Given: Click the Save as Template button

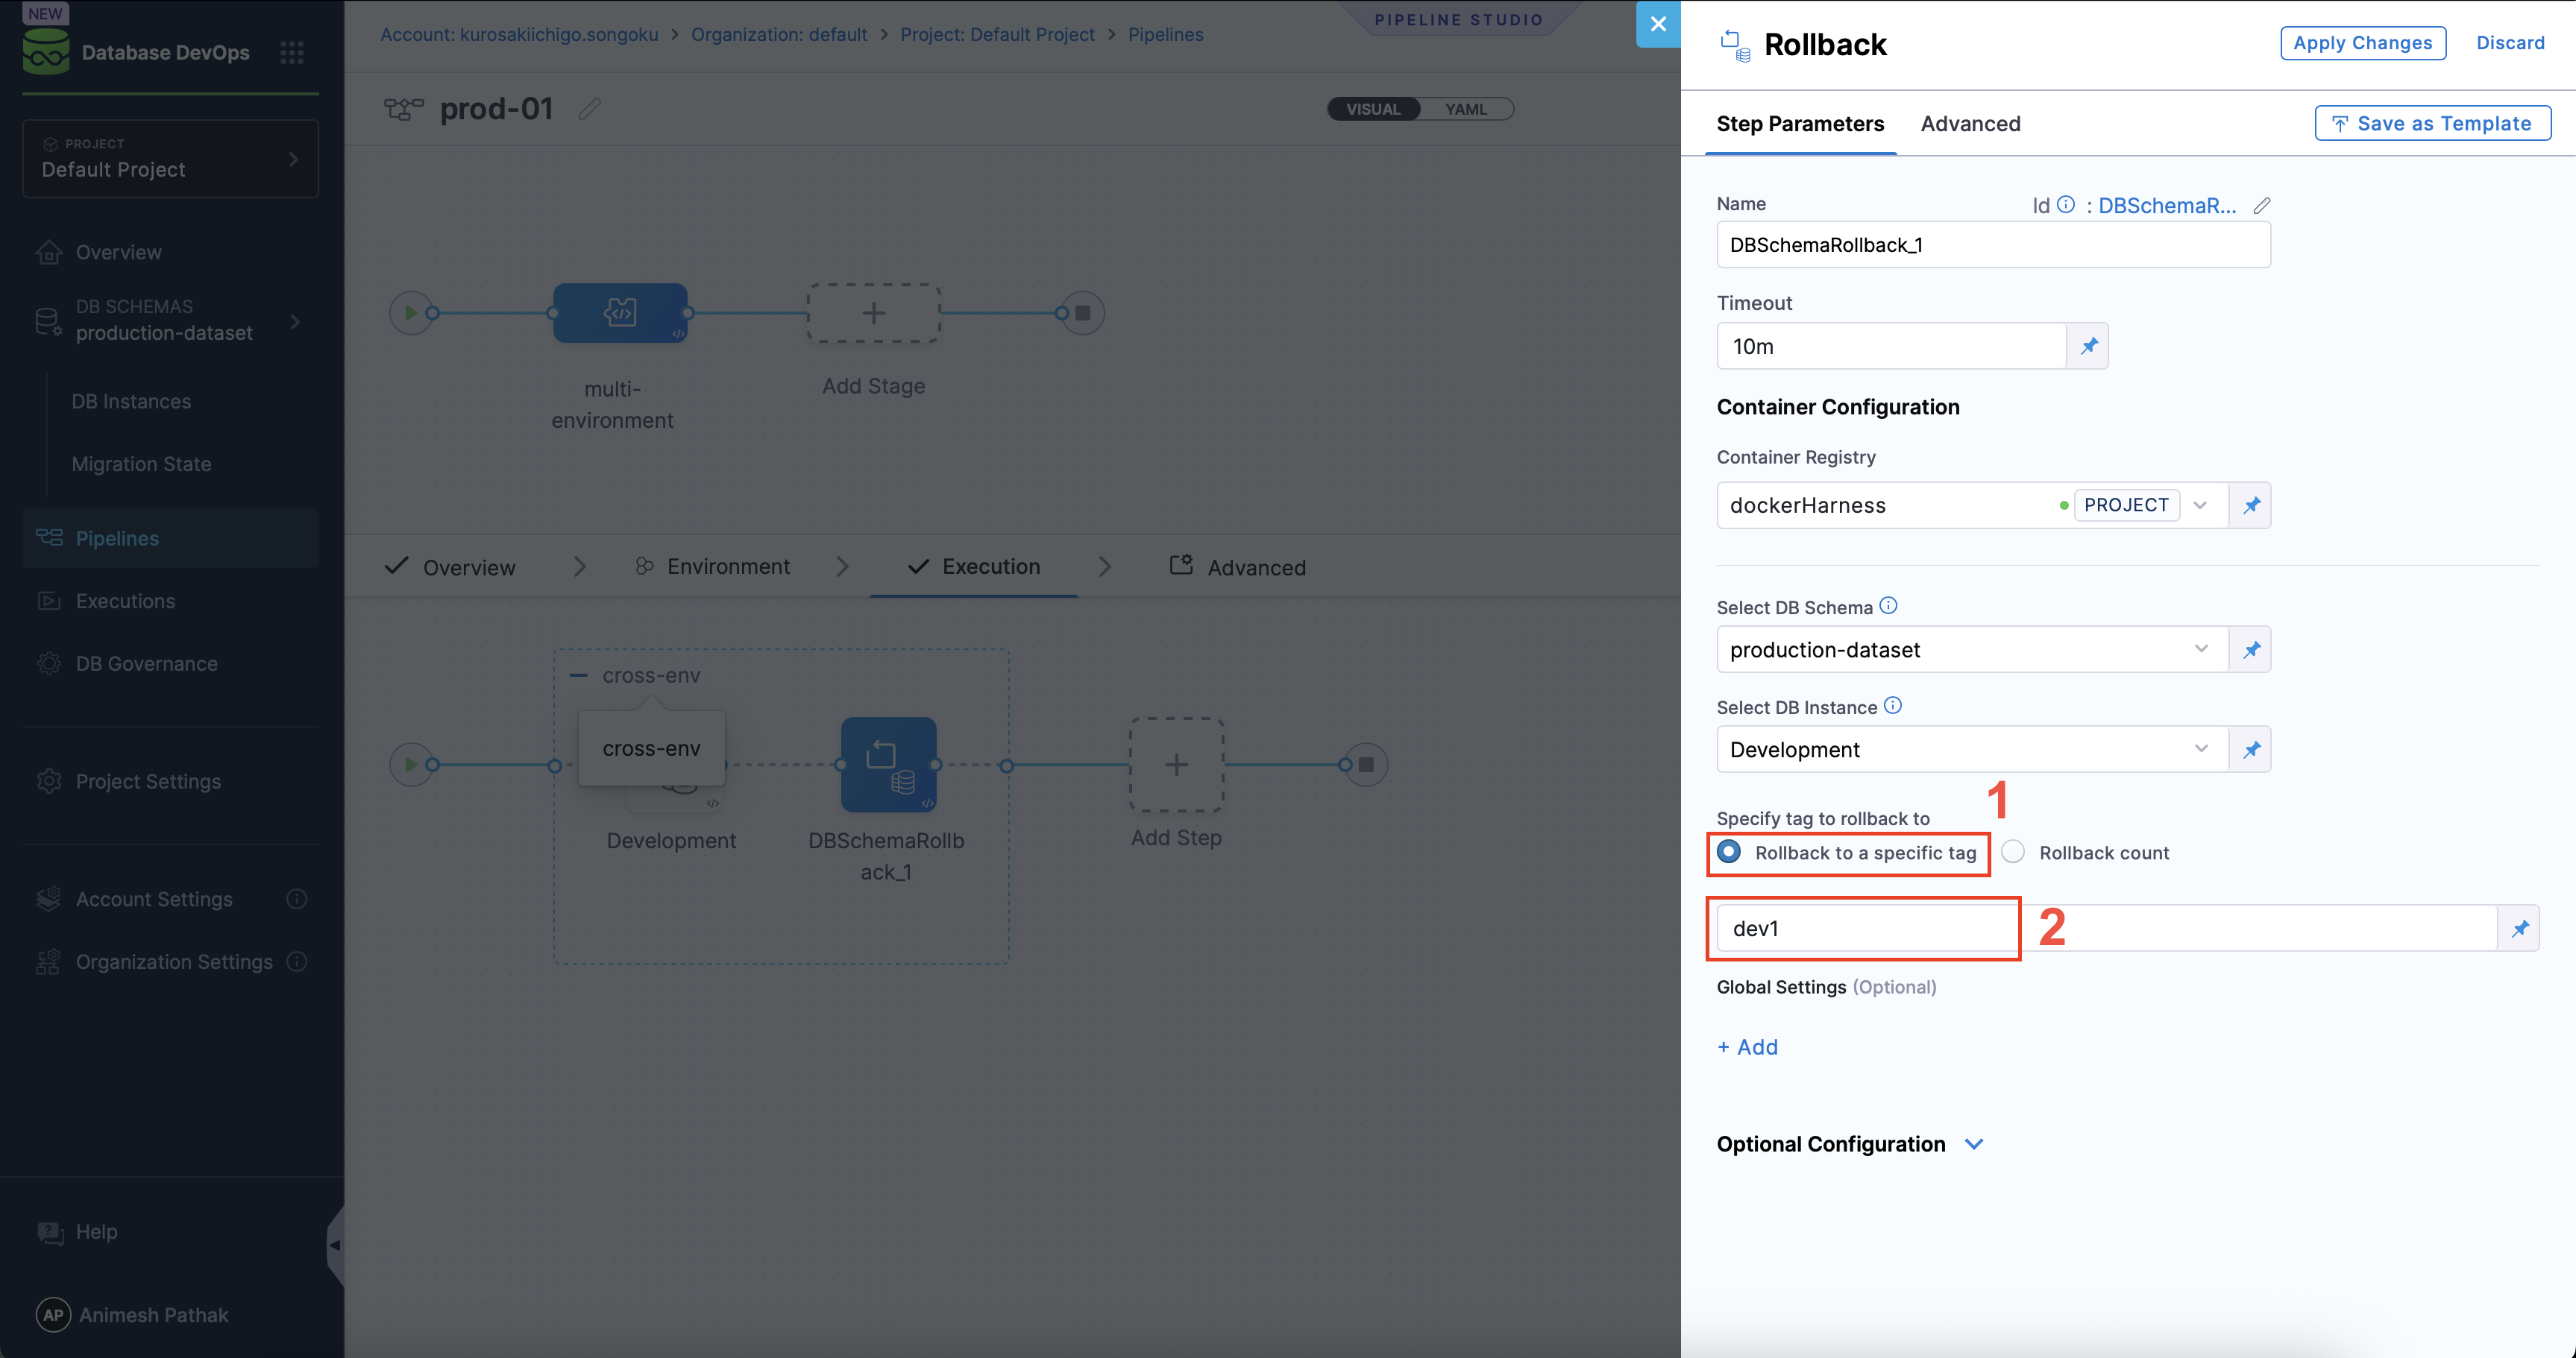Looking at the screenshot, I should (x=2432, y=124).
